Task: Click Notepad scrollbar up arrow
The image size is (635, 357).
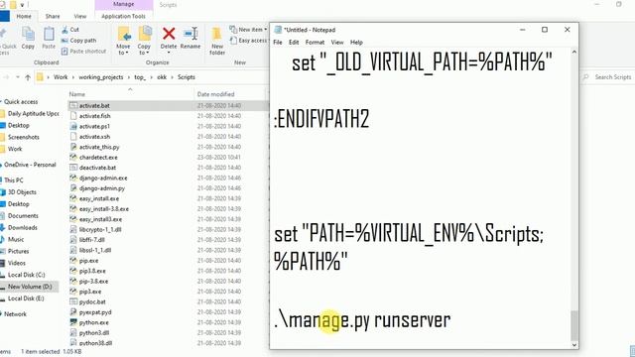Action: tap(573, 53)
